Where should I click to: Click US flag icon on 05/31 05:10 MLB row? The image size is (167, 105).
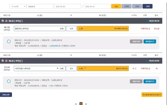tap(6, 21)
